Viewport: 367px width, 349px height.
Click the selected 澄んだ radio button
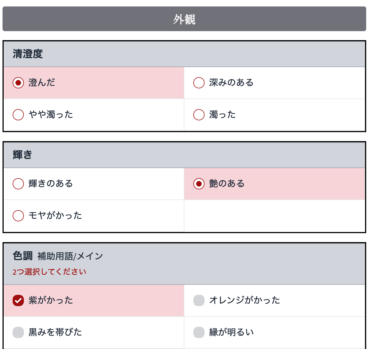click(18, 83)
